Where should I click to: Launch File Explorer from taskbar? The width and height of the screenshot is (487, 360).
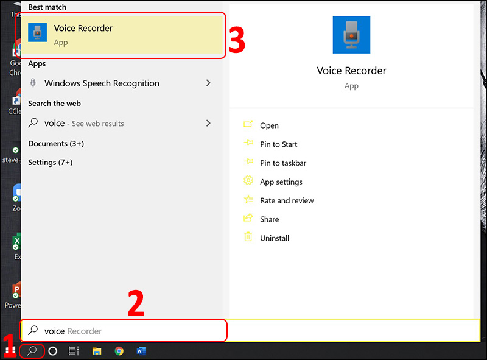(x=97, y=351)
